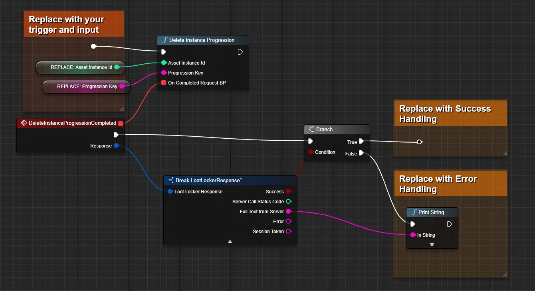
Task: Click the Full Text from Server pin
Action: (289, 211)
